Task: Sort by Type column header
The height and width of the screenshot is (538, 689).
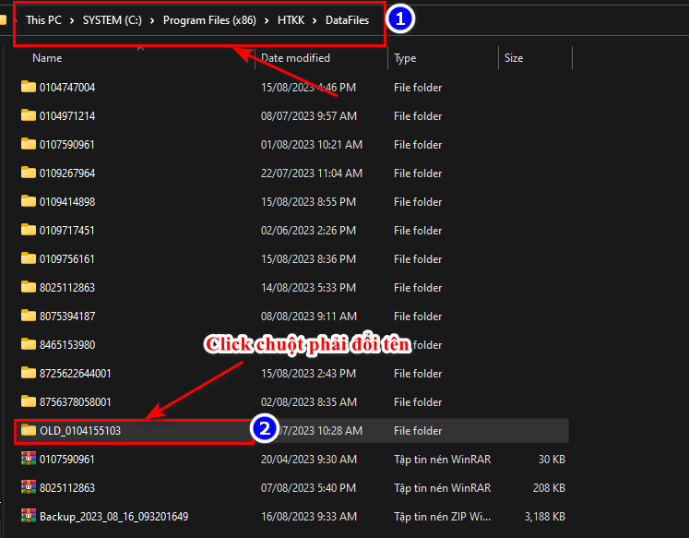Action: (x=405, y=58)
